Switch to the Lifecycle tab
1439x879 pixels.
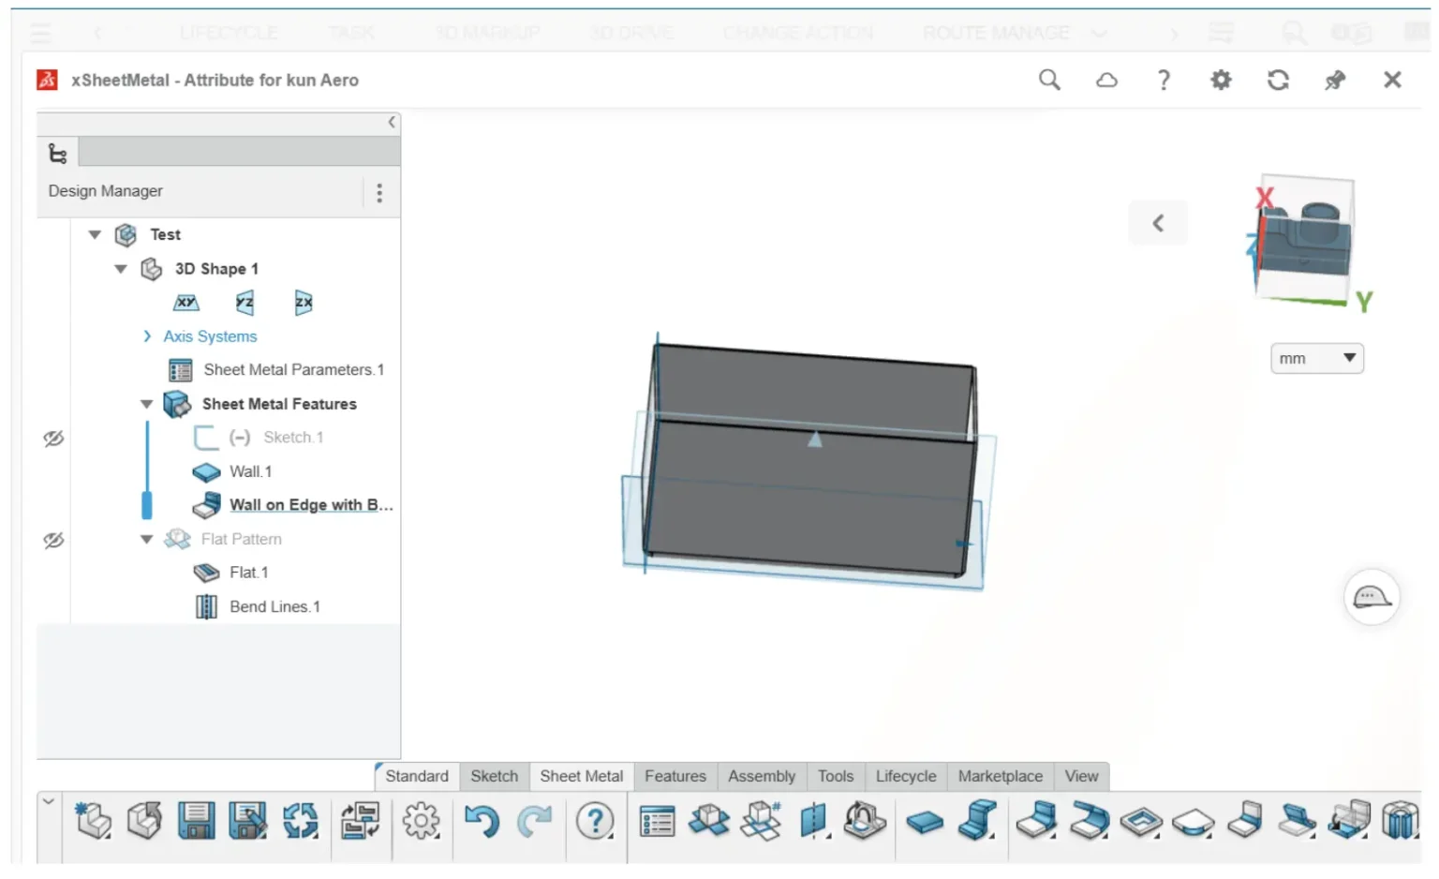(905, 776)
